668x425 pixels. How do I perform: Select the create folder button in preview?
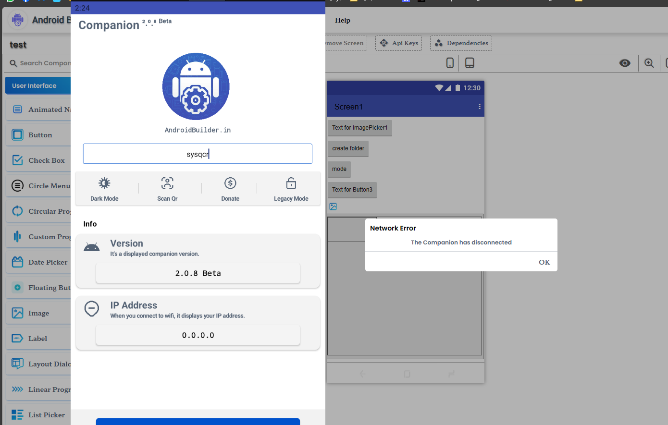[x=348, y=148]
